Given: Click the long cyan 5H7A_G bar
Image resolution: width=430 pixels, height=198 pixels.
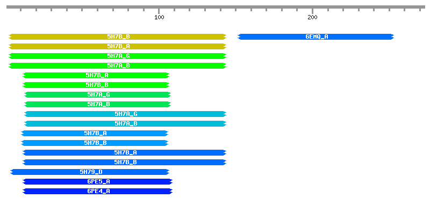Looking at the screenshot, I should click(x=125, y=114).
